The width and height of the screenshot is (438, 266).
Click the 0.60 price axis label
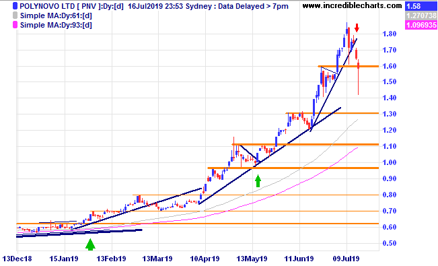[390, 227]
